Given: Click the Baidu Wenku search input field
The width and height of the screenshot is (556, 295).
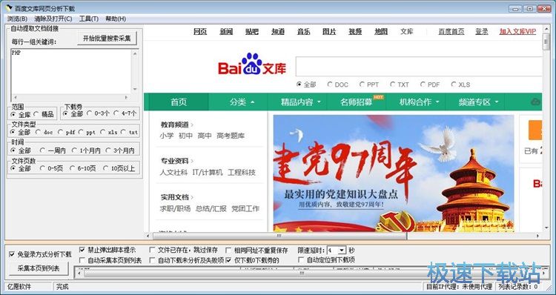Looking at the screenshot, I should coord(419,66).
